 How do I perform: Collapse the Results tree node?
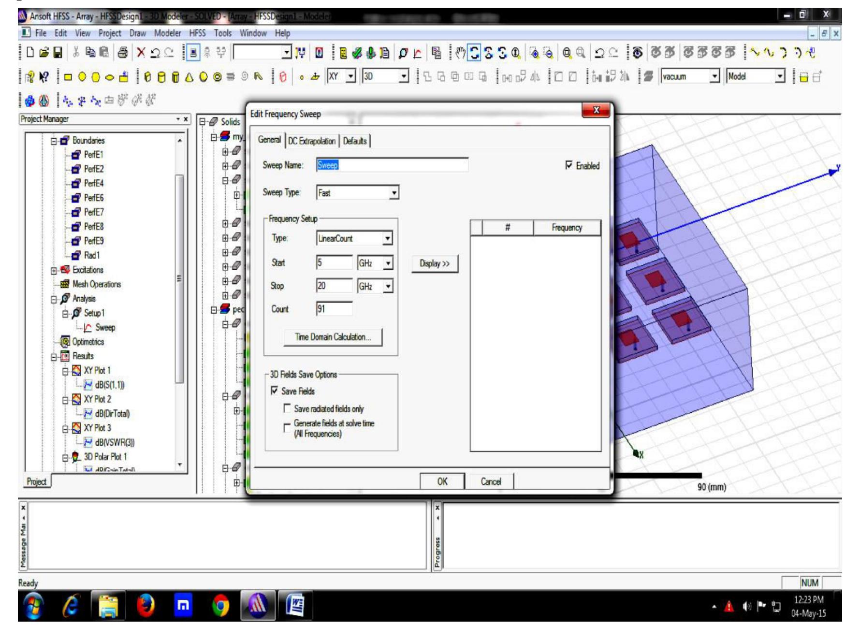(x=54, y=357)
